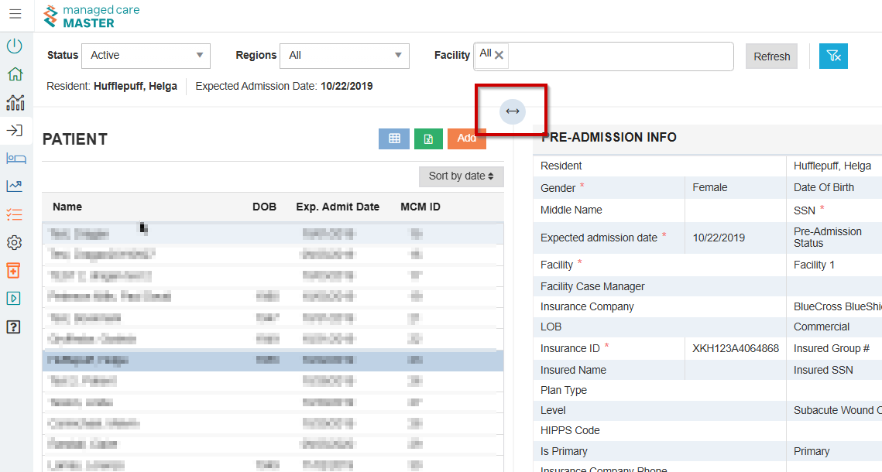
Task: Click the Commercial LOB value
Action: (822, 327)
